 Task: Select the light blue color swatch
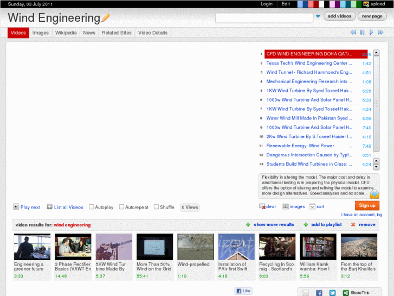(x=300, y=4)
